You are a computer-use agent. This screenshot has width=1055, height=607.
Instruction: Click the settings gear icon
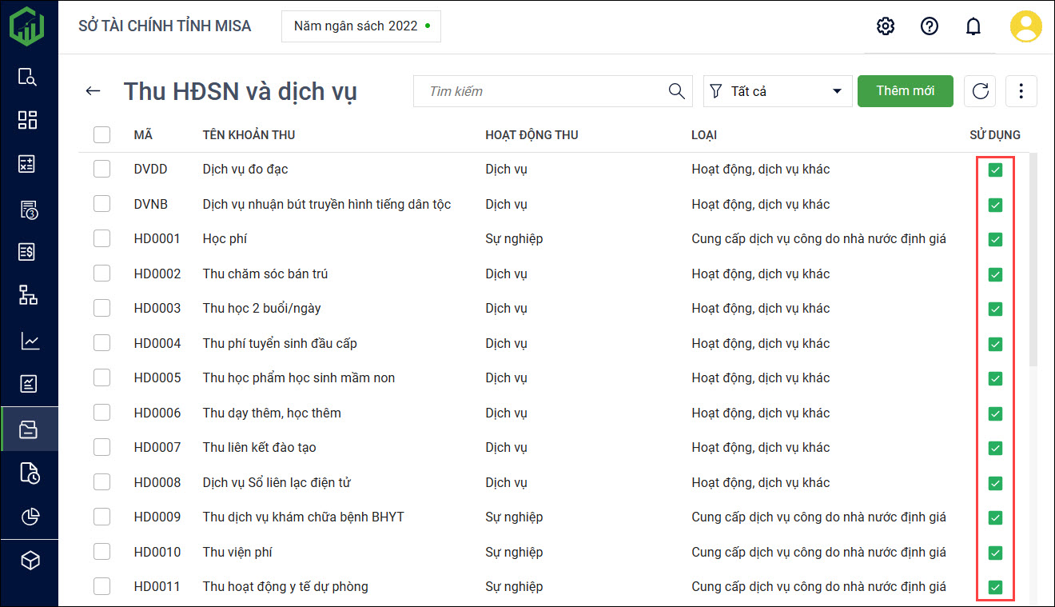coord(885,26)
